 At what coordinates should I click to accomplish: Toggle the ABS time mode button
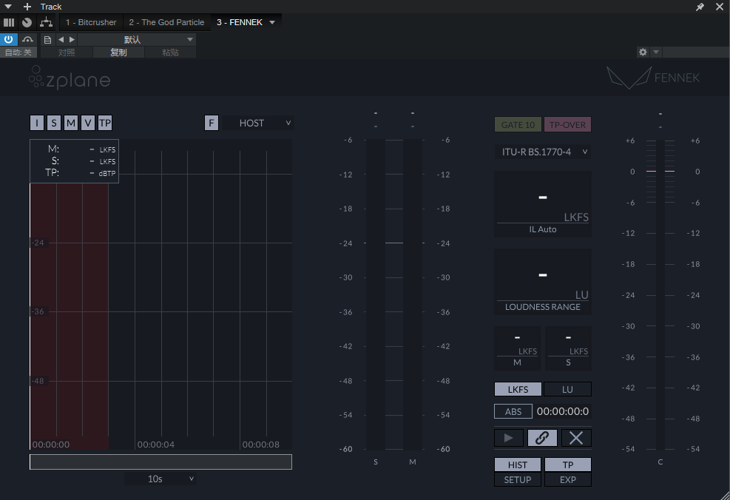[513, 411]
